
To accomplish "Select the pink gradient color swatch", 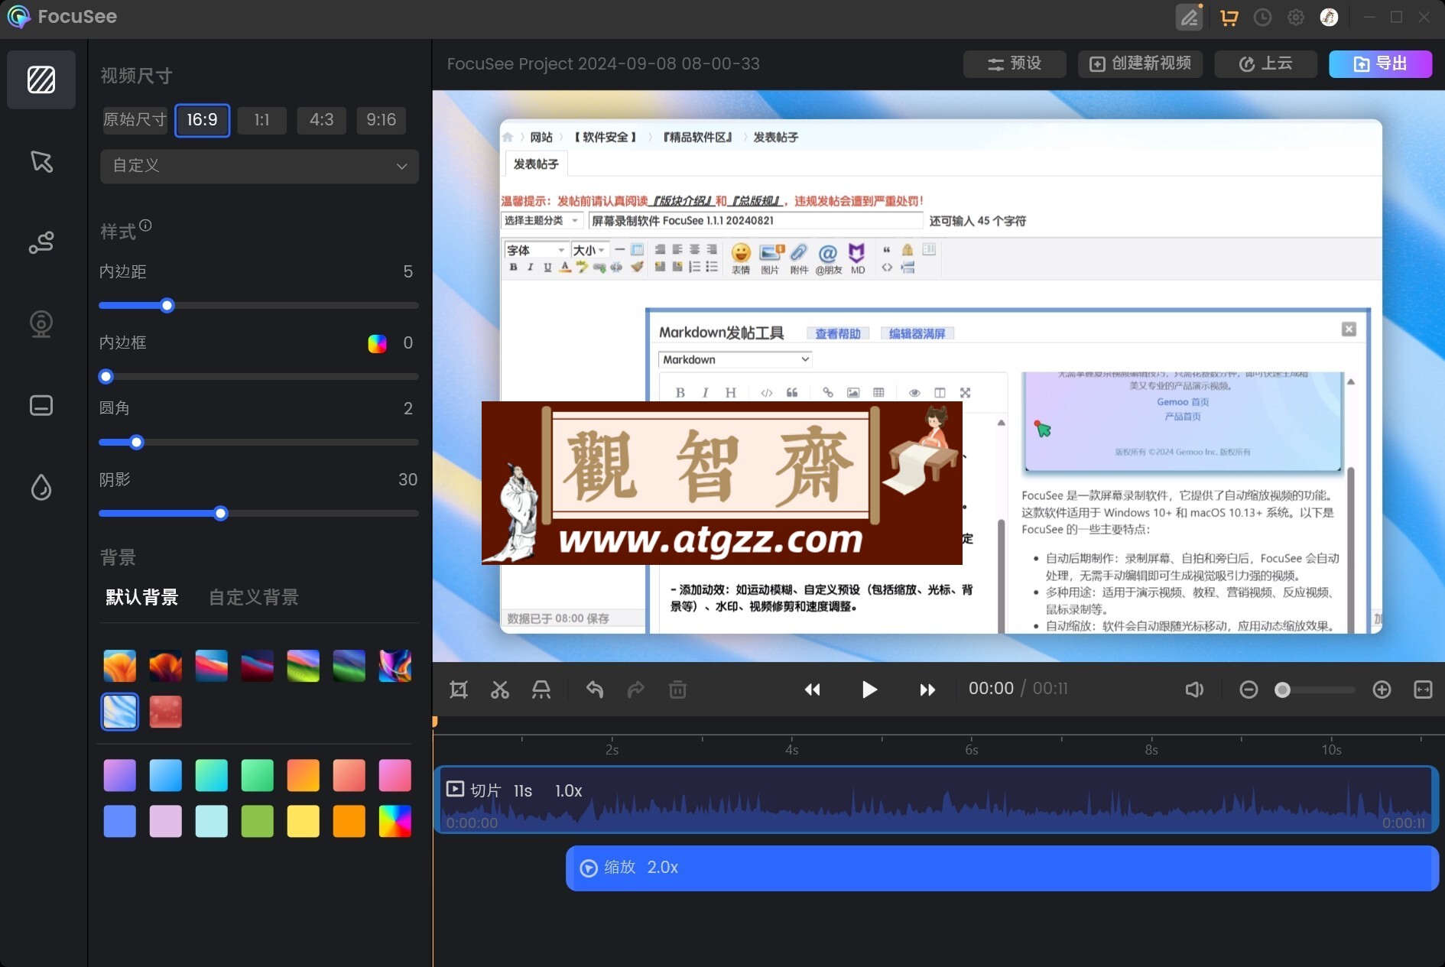I will [x=395, y=775].
